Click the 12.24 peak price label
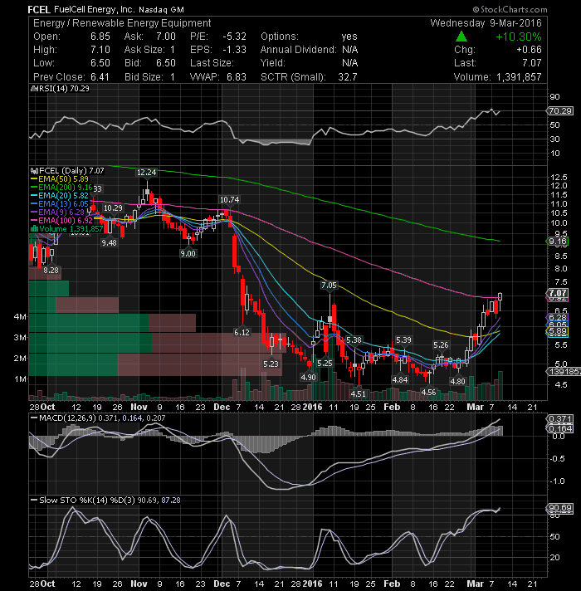The image size is (581, 591). click(146, 173)
